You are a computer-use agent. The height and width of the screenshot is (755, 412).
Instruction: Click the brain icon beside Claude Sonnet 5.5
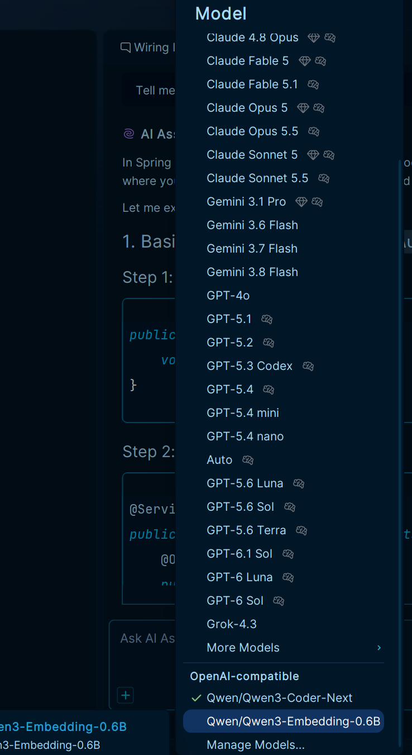point(324,178)
